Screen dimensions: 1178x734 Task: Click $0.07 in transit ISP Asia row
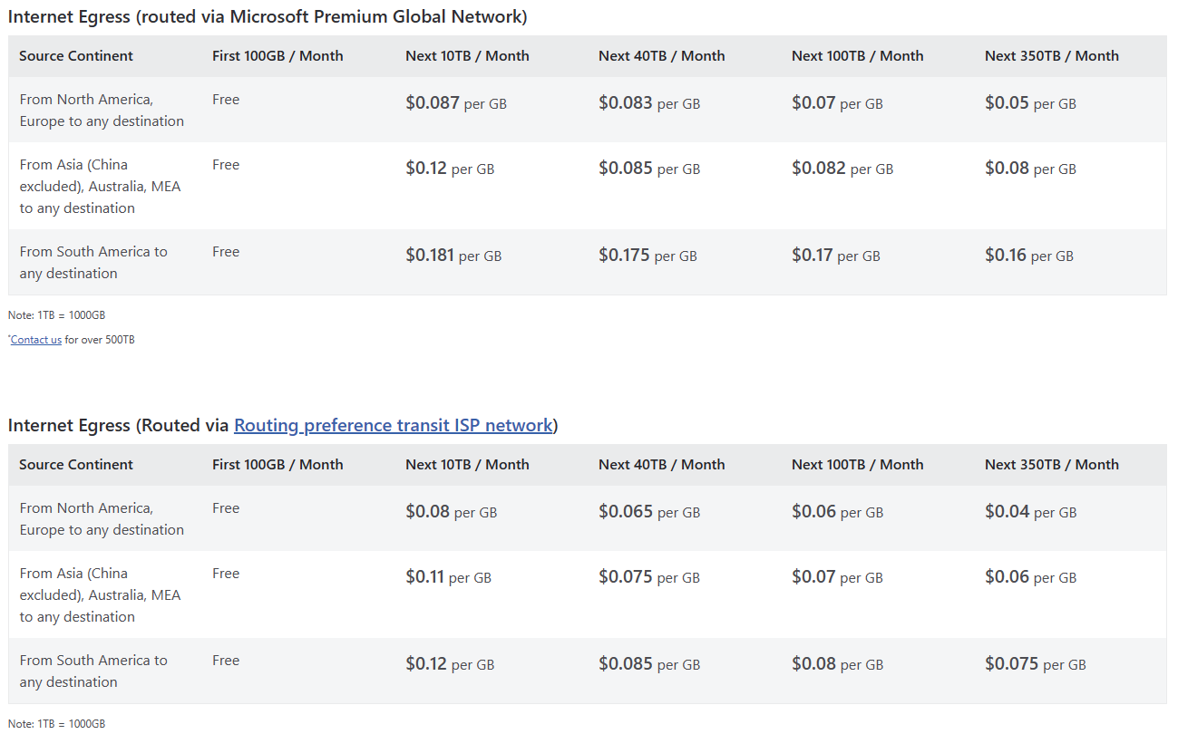(837, 577)
